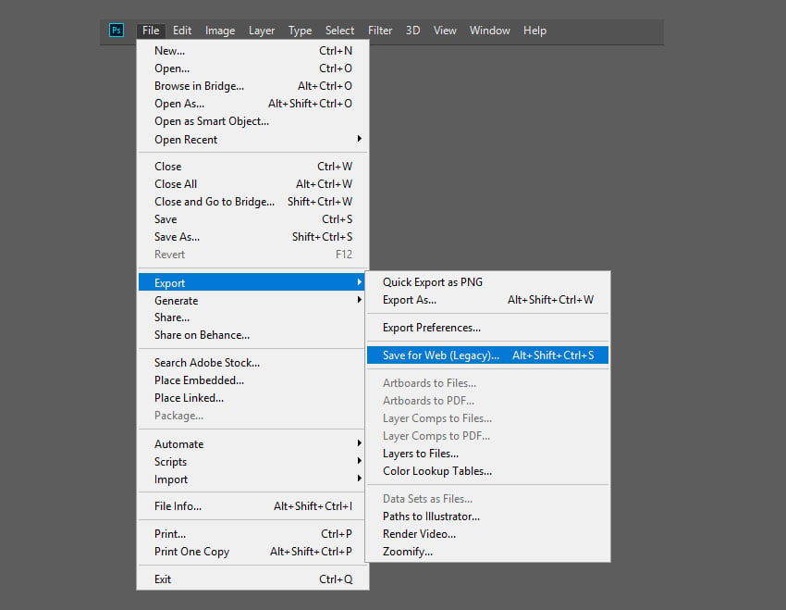786x610 pixels.
Task: Open the Select menu
Action: 339,31
